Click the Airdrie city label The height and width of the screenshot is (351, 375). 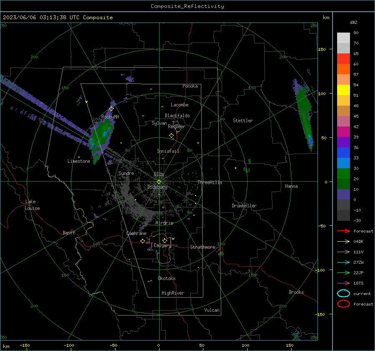[x=164, y=223]
